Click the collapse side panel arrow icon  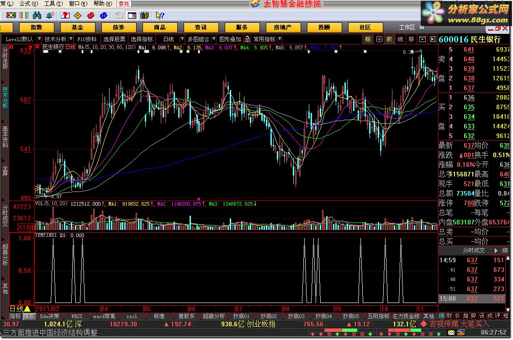click(433, 39)
